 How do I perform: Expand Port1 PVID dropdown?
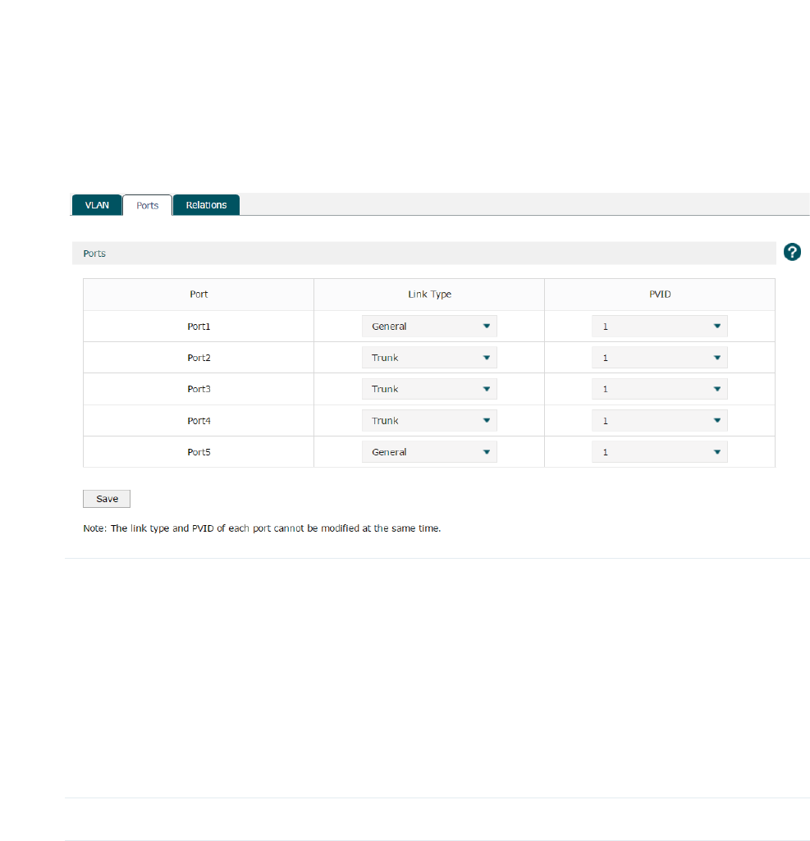(659, 326)
